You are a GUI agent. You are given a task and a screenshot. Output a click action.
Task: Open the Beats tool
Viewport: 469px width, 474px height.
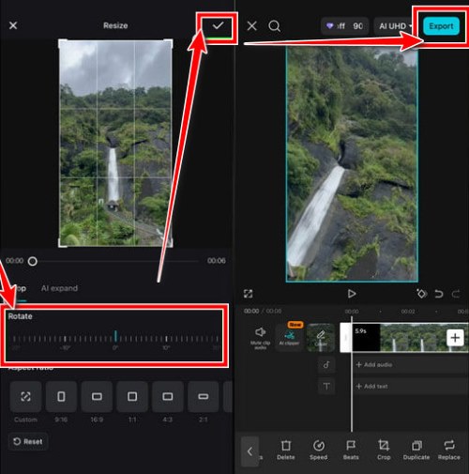(351, 451)
